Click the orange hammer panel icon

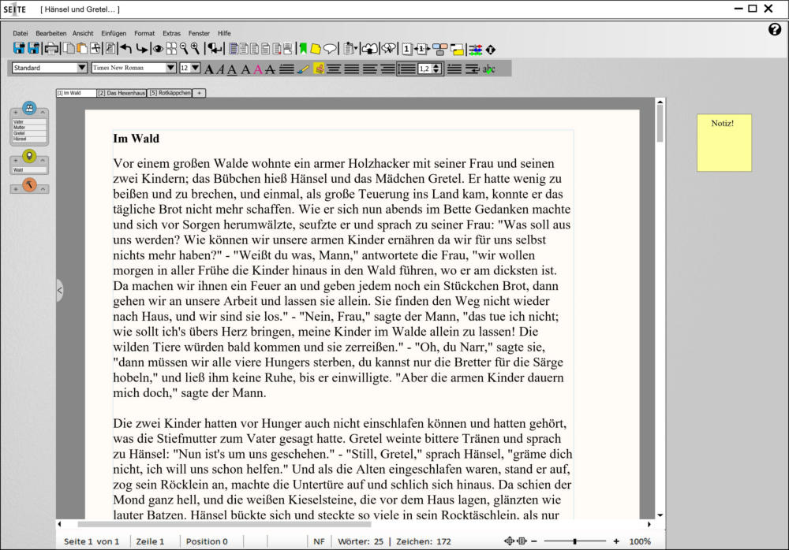(29, 184)
